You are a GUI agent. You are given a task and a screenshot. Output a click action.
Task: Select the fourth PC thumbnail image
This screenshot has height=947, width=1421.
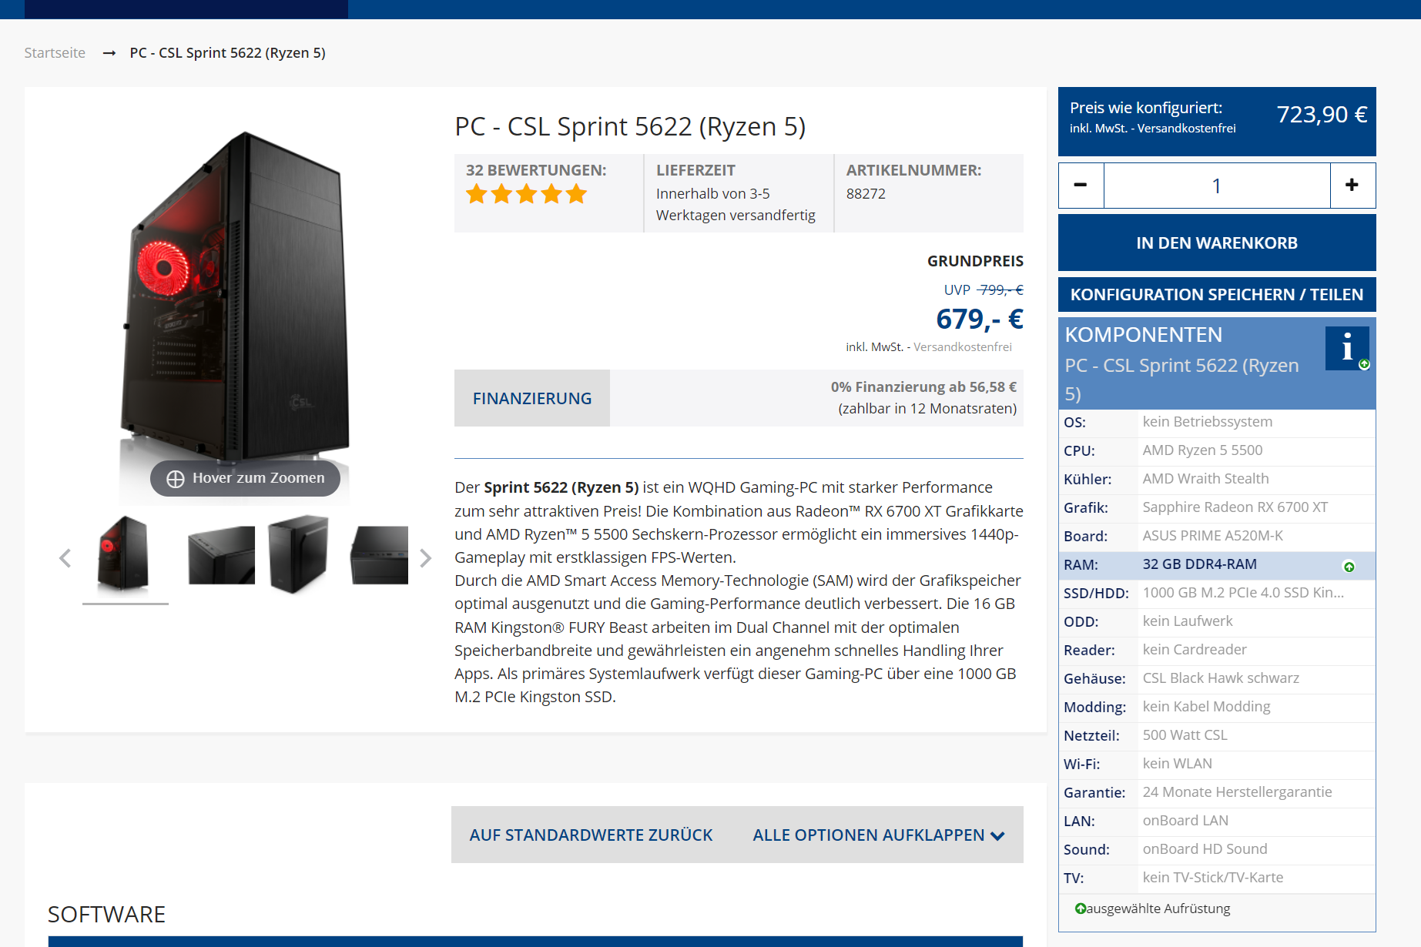[378, 554]
